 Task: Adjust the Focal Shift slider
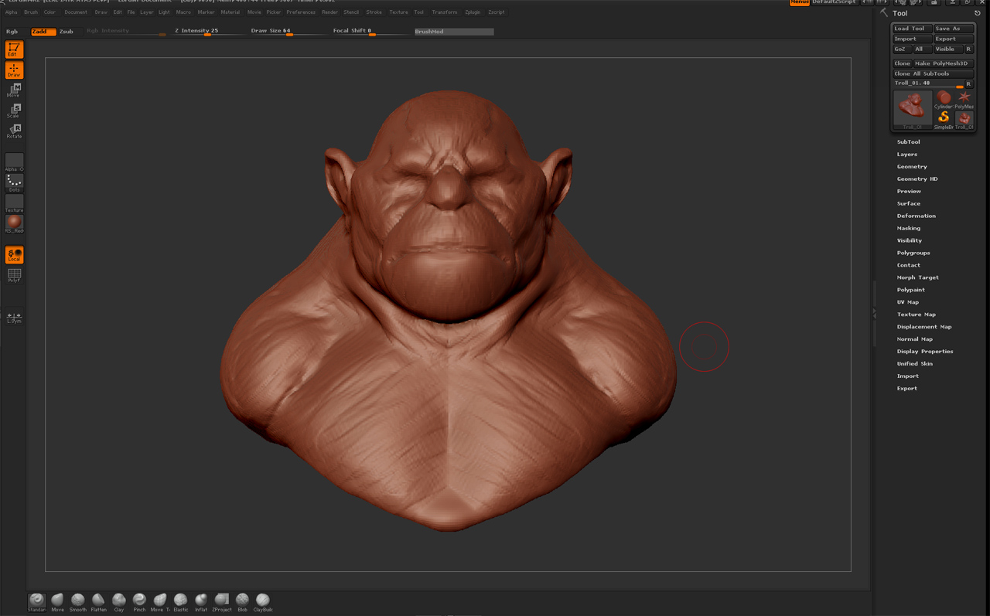click(x=368, y=32)
